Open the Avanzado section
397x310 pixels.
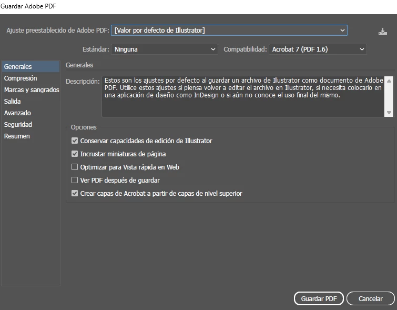tap(30, 113)
